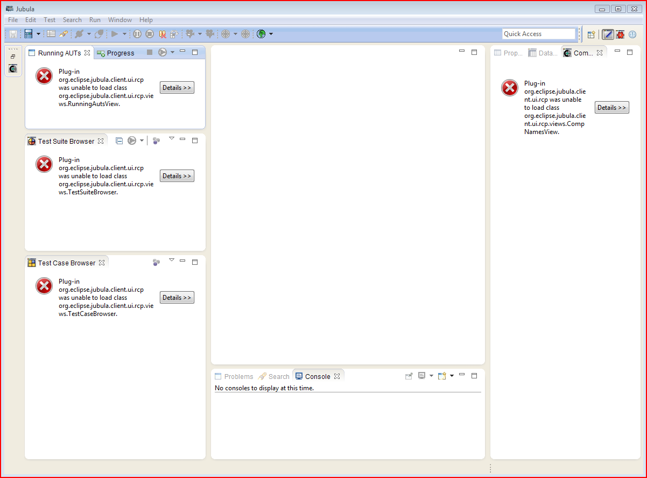Viewport: 647px width, 478px height.
Task: Switch to the red gear execution perspective
Action: (620, 34)
